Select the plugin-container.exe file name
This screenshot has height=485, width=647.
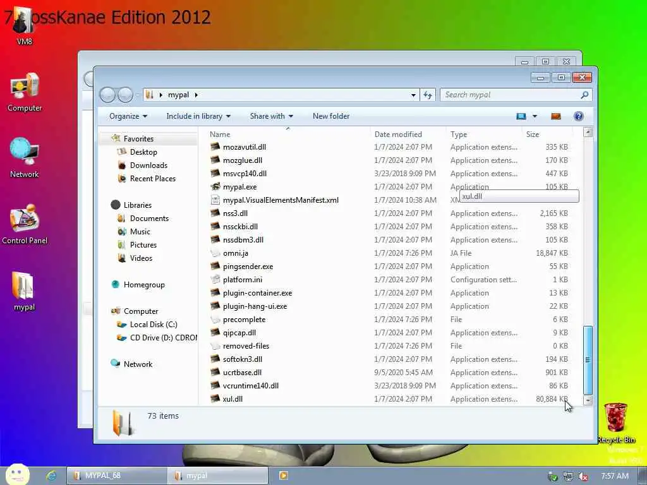258,293
